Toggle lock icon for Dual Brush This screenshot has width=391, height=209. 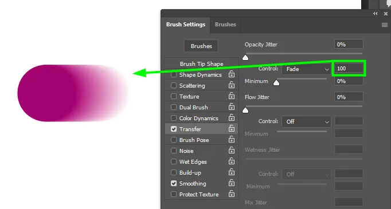[x=232, y=107]
